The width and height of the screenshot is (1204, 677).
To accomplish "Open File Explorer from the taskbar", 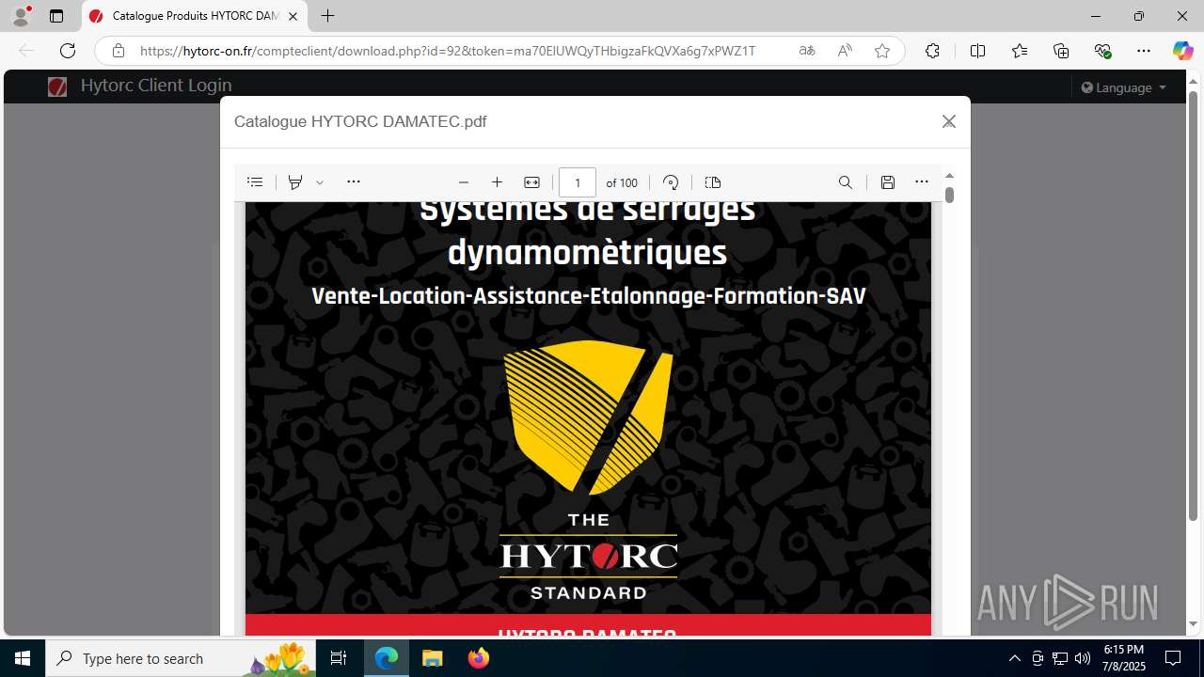I will tap(432, 658).
